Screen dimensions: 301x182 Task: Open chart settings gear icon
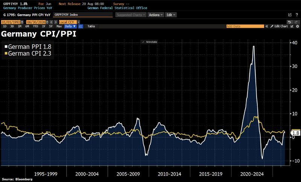click(297, 26)
